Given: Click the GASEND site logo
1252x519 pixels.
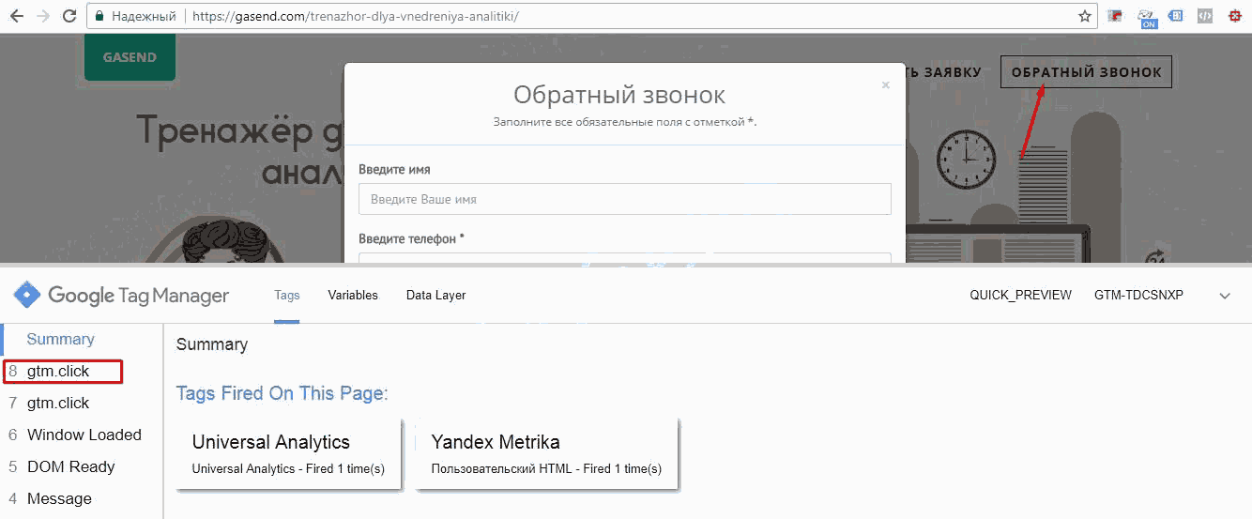Looking at the screenshot, I should tap(130, 57).
